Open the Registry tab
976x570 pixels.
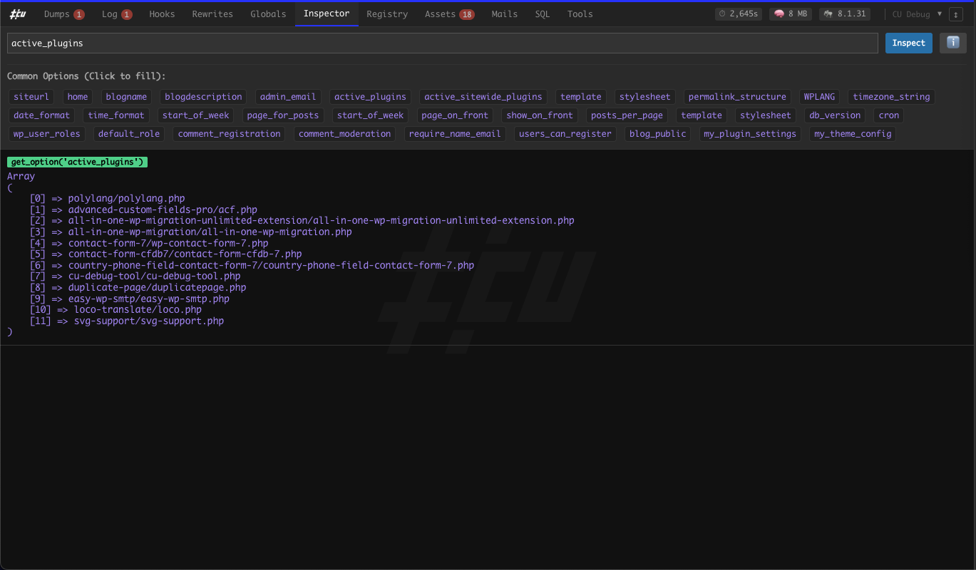coord(386,14)
